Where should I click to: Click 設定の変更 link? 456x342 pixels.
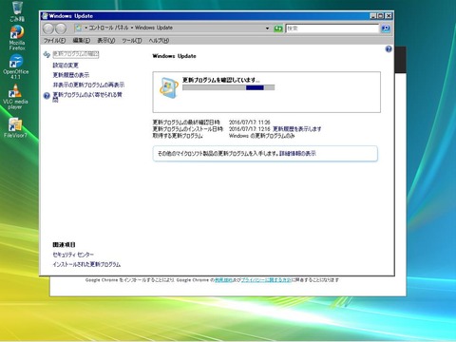[x=66, y=66]
